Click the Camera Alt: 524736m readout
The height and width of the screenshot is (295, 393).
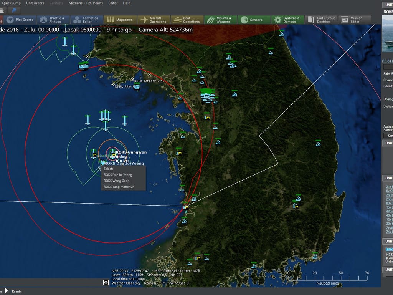point(166,30)
